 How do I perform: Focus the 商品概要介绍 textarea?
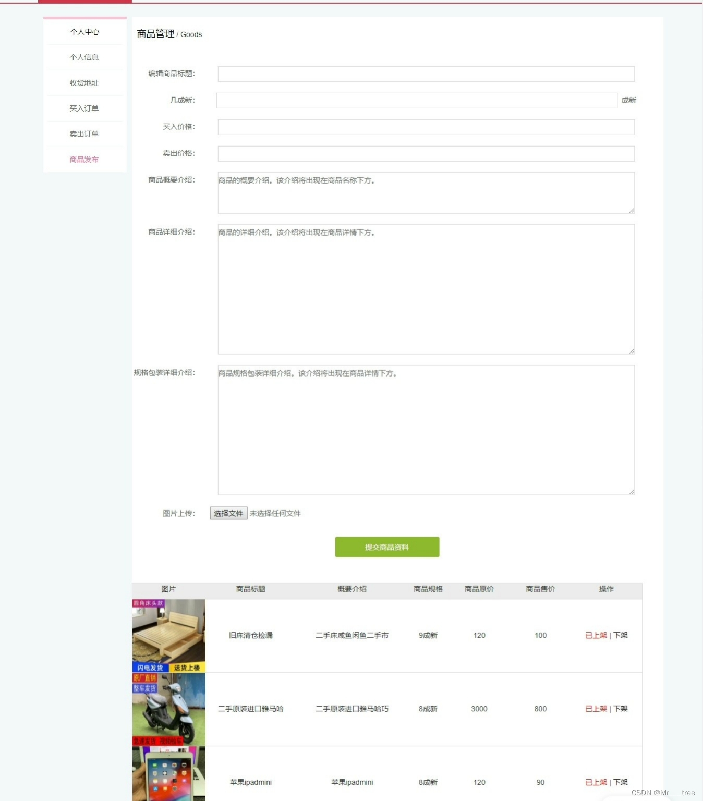(426, 193)
